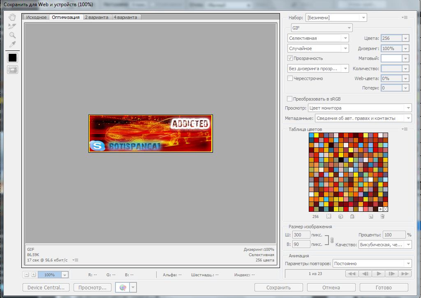Click the black eyedropper color swatch

(x=12, y=57)
